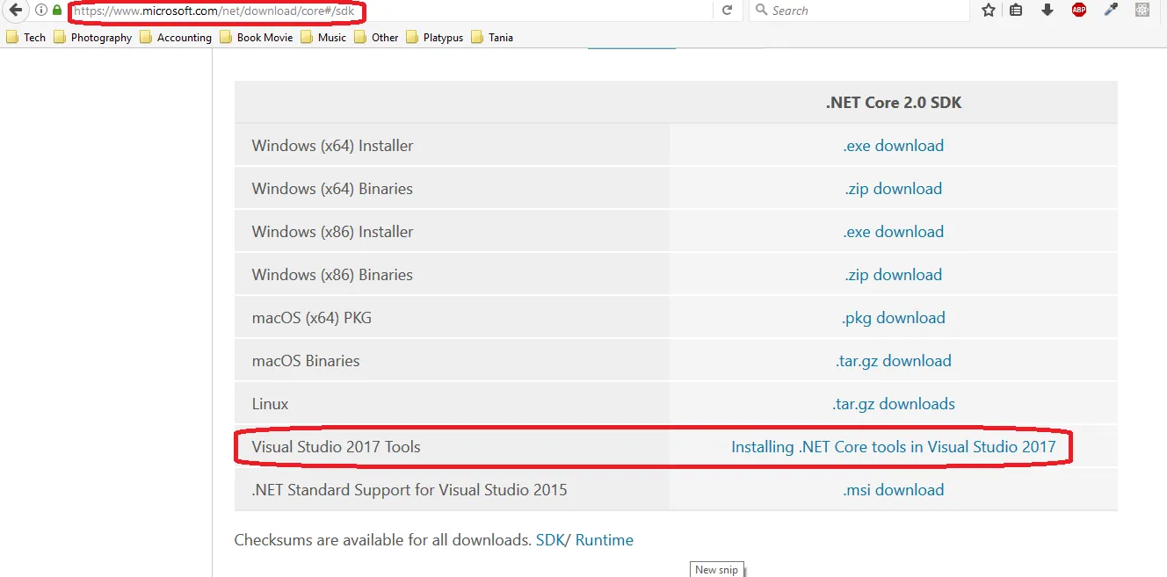Open the Tania bookmarks folder
Image resolution: width=1167 pixels, height=577 pixels.
click(492, 37)
